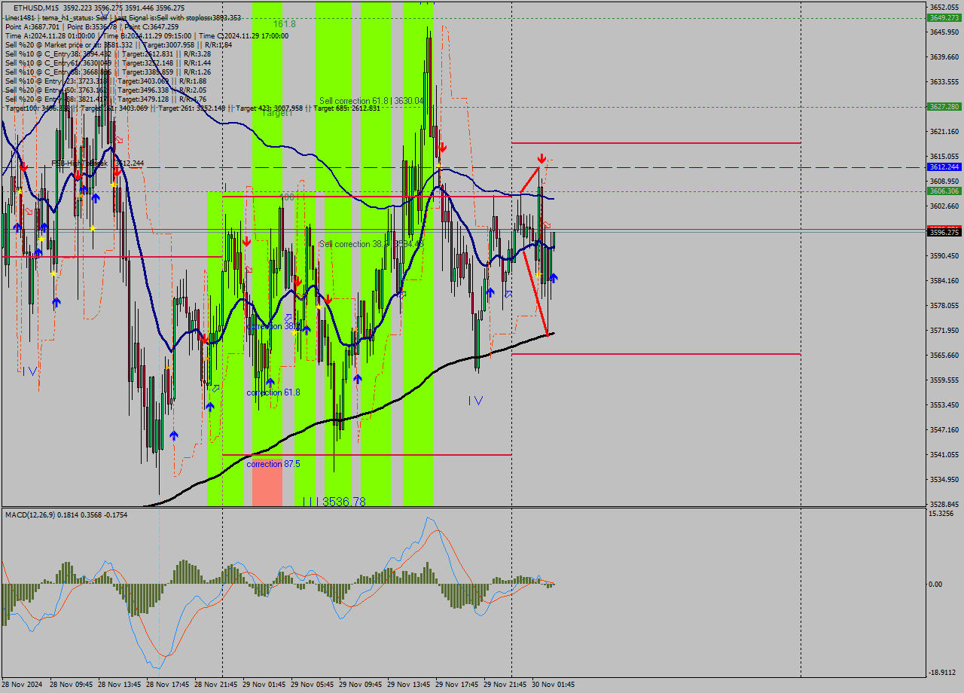Image resolution: width=964 pixels, height=693 pixels.
Task: Click the red sell arrow above the latest candles
Action: [x=541, y=158]
